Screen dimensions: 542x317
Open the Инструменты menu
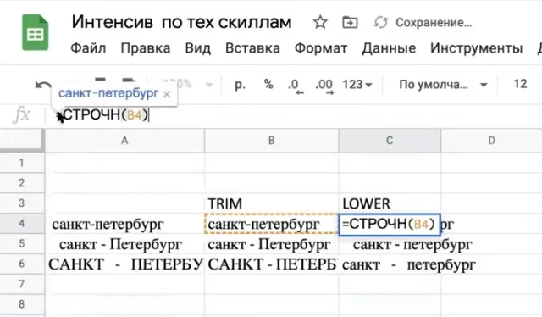[476, 48]
